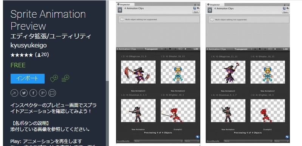Share the asset on Google Plus
Viewport: 302px width, 146px height.
click(x=43, y=93)
